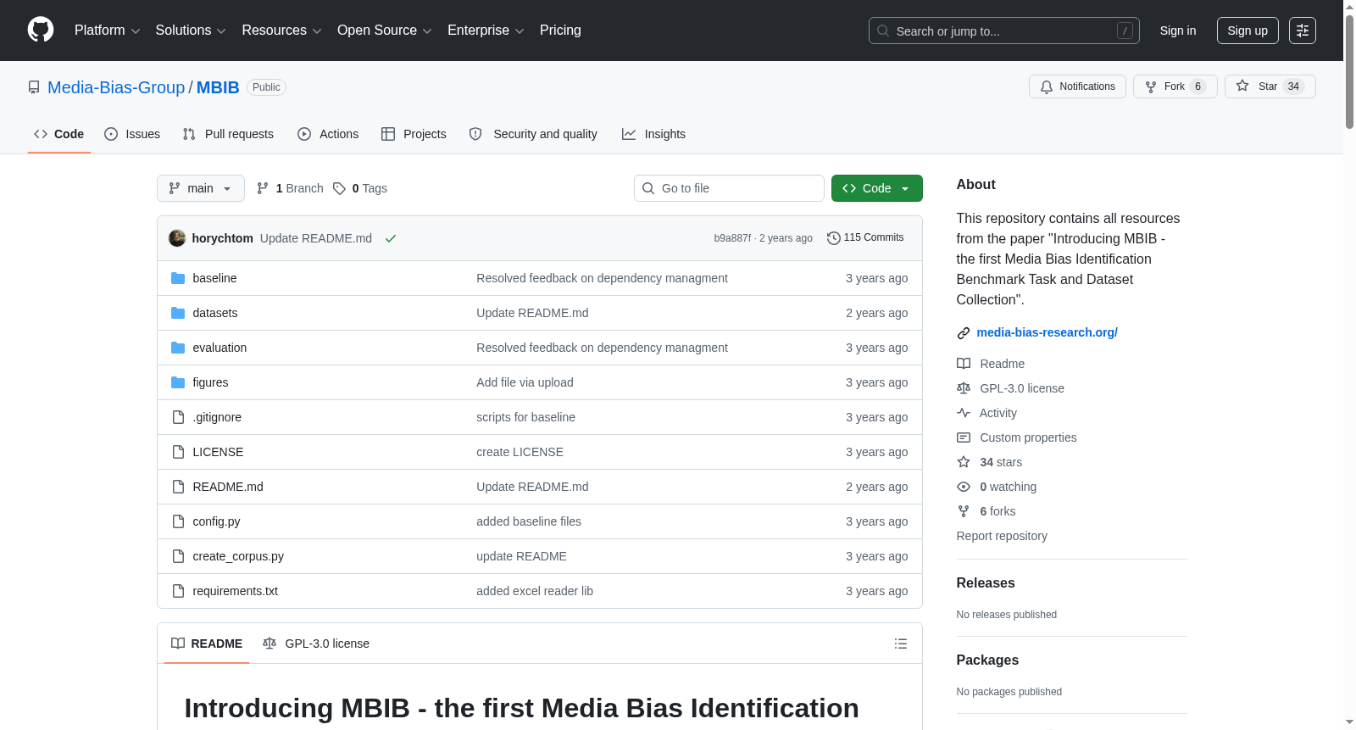Click the green commit status checkmark
The width and height of the screenshot is (1356, 730).
(391, 238)
